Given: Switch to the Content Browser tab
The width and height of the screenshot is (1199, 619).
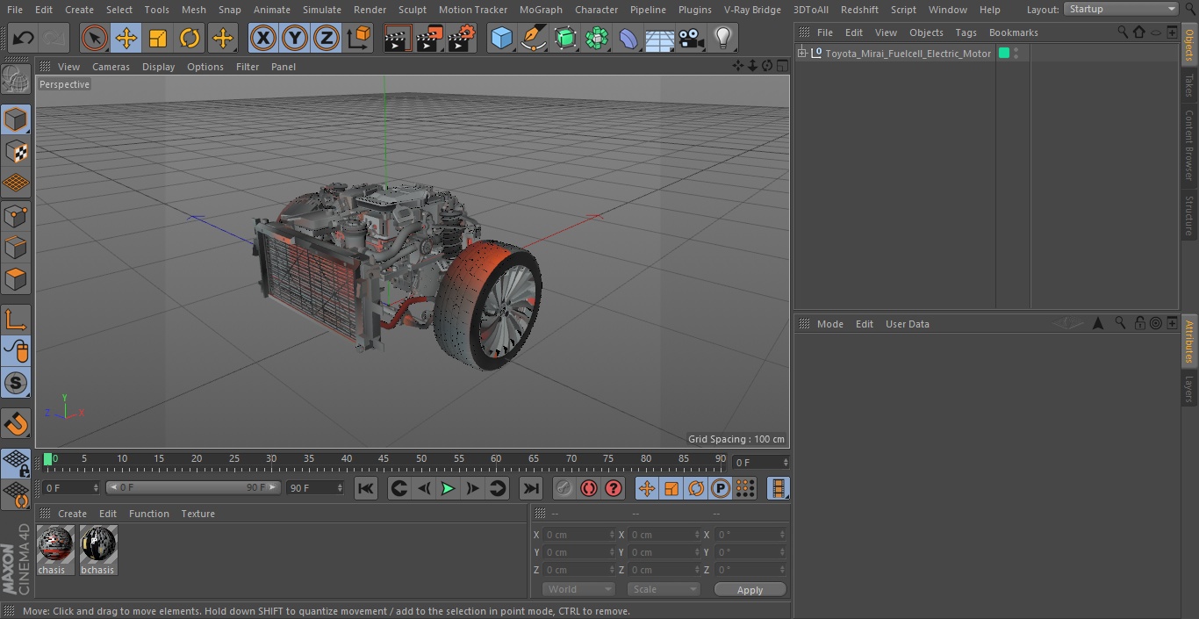Looking at the screenshot, I should [1189, 144].
